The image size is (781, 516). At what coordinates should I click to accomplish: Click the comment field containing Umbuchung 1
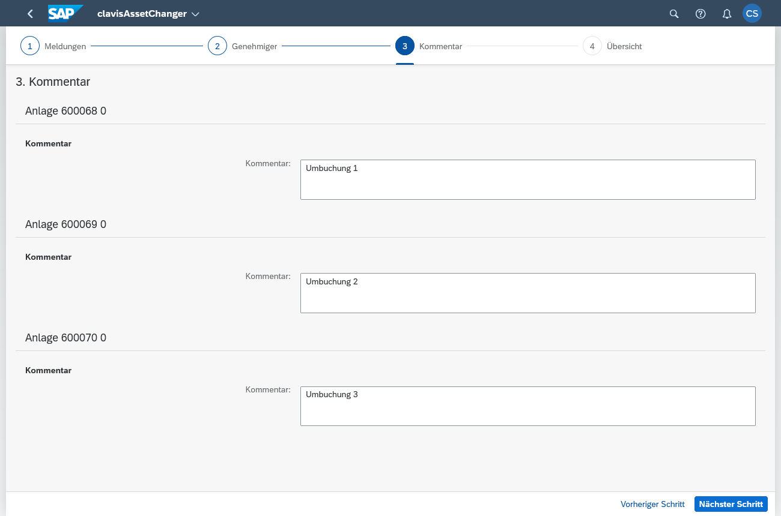[x=527, y=179]
